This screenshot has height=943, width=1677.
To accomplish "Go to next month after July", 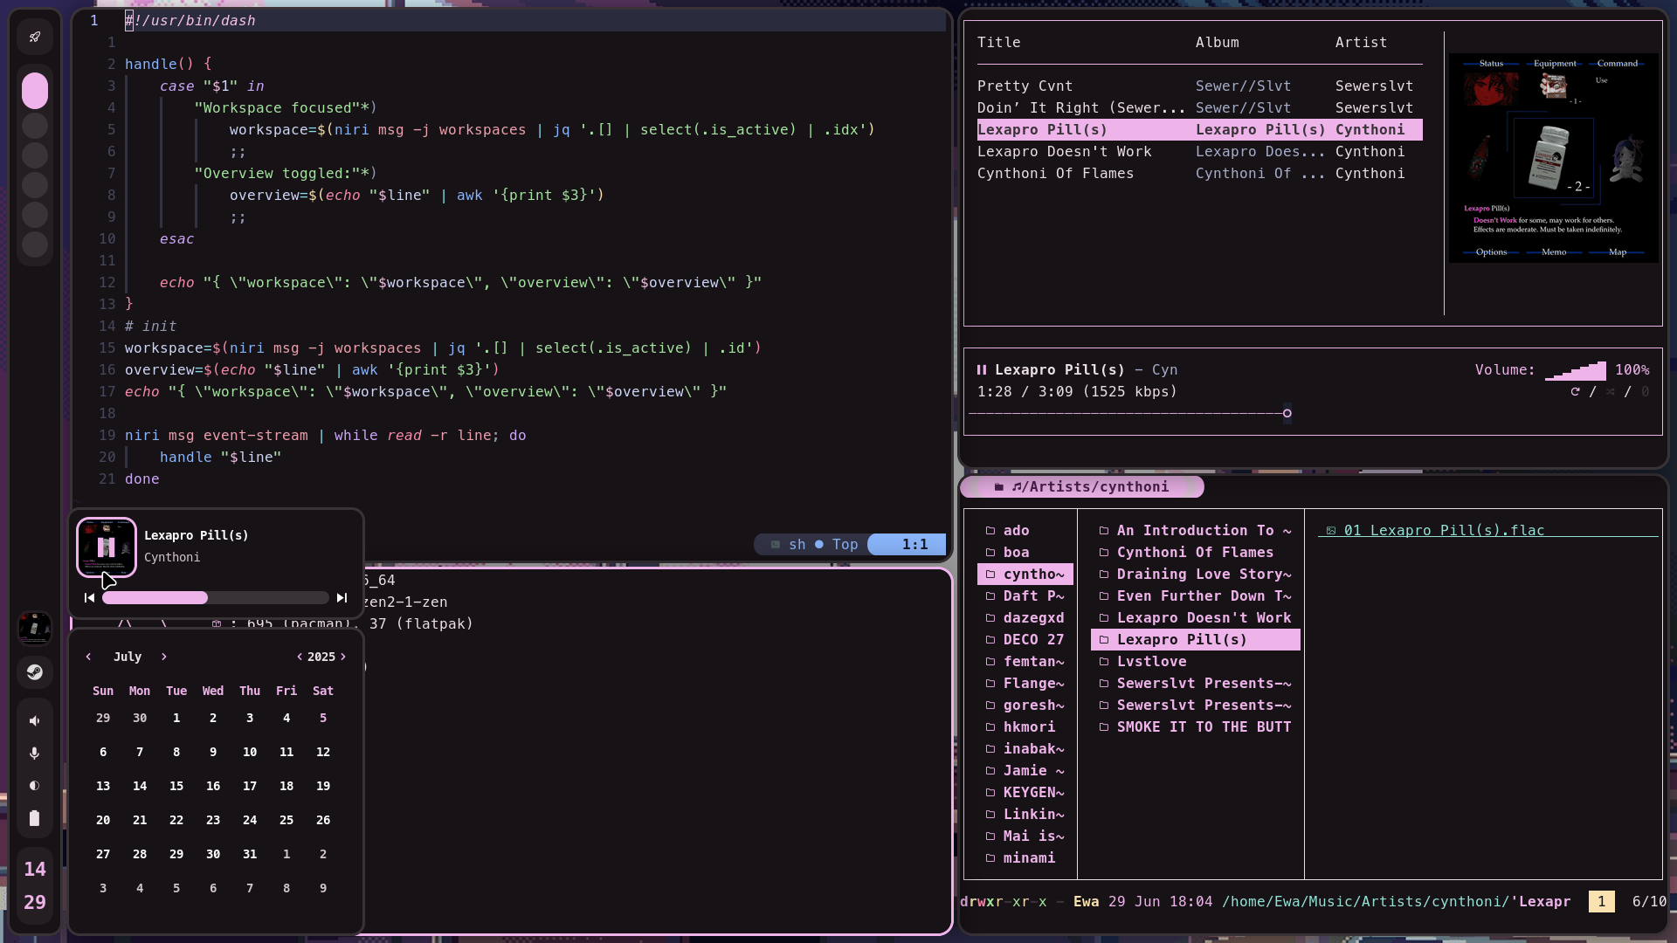I will pos(164,657).
